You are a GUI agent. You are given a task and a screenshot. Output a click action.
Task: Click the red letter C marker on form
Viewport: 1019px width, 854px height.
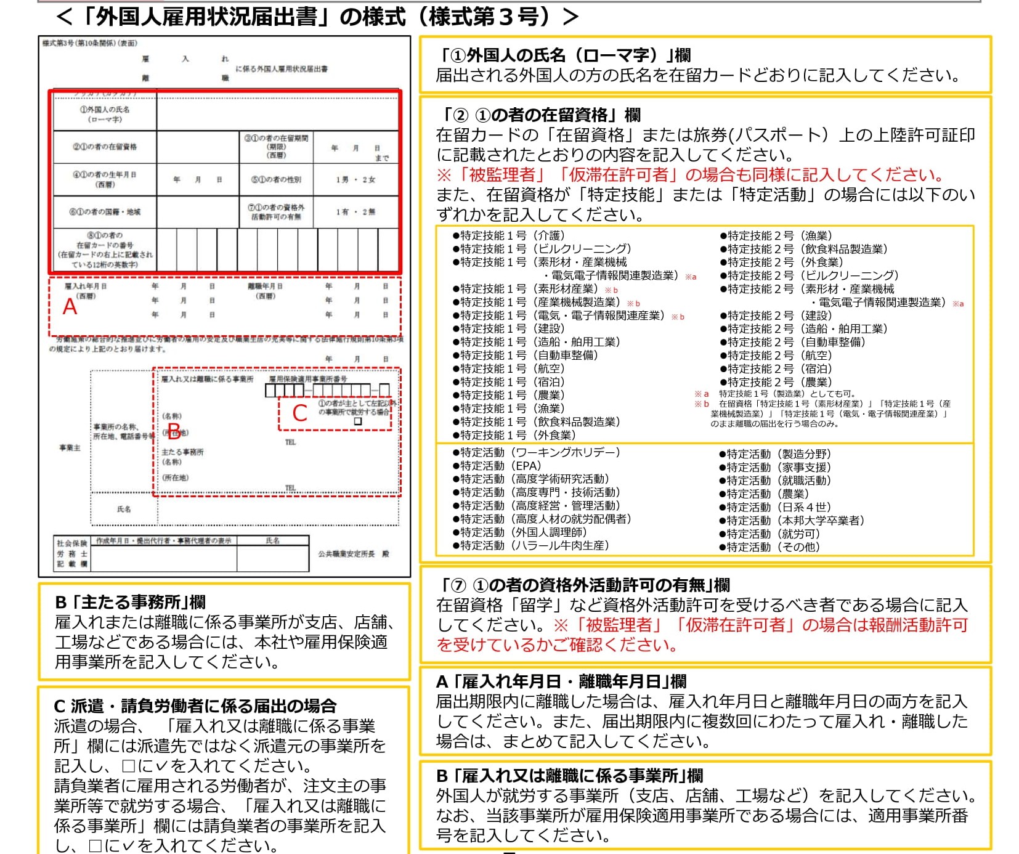(299, 413)
